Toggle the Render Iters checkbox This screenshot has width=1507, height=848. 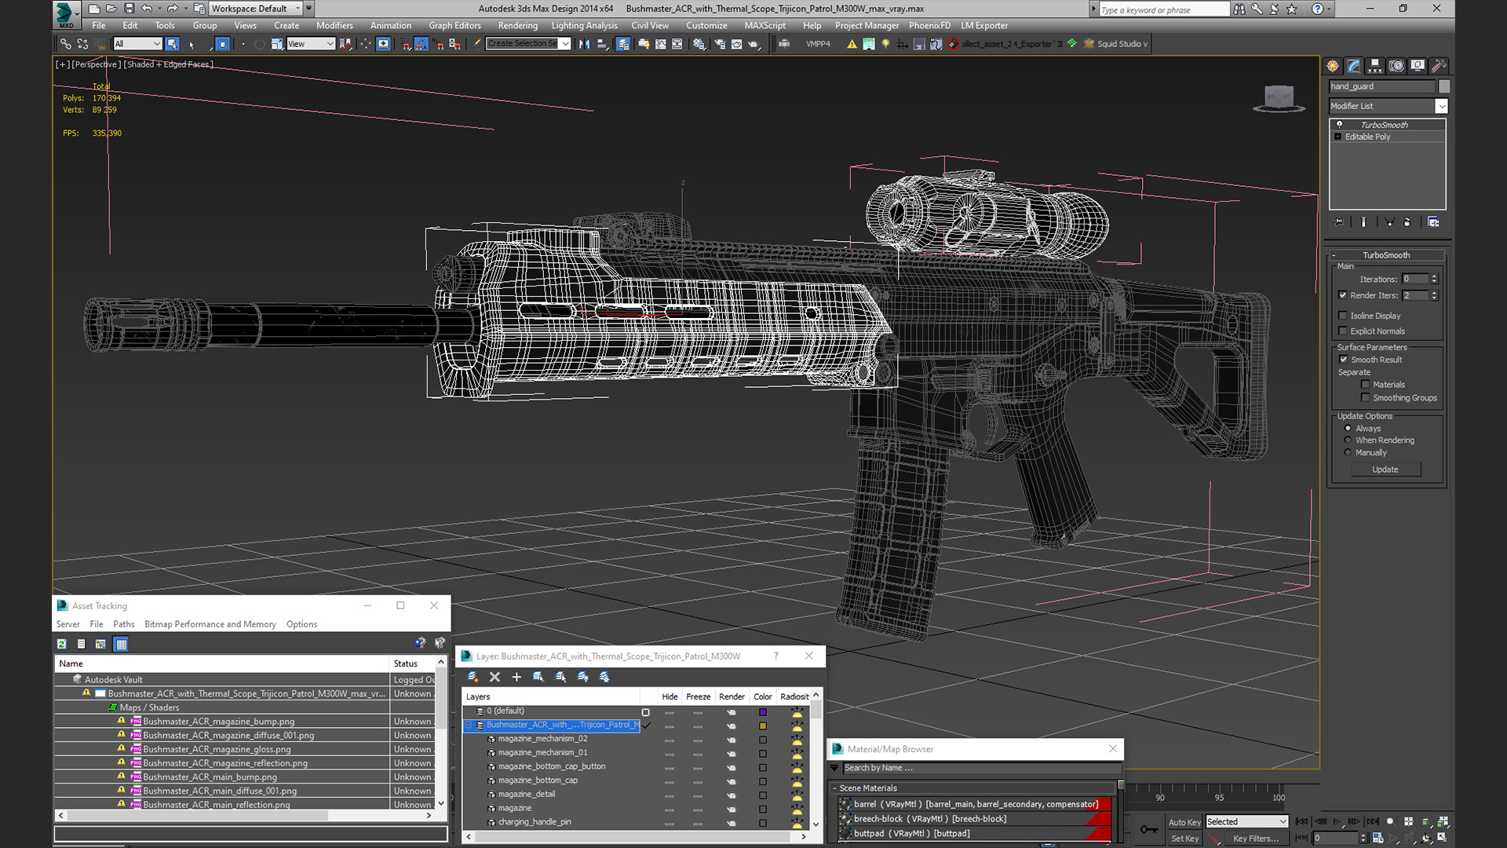[x=1343, y=295]
